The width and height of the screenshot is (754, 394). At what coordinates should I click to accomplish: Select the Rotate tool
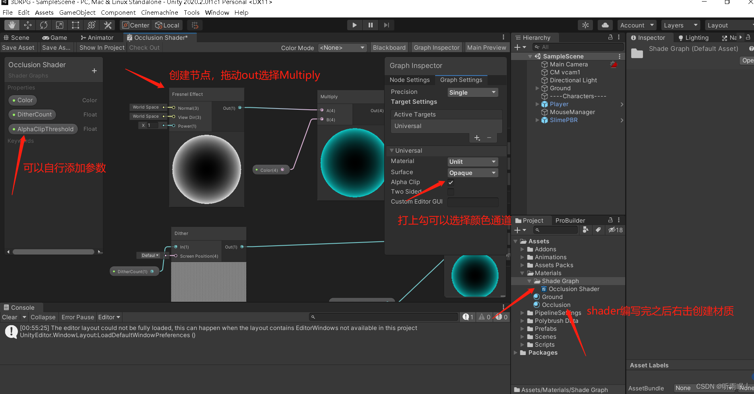pos(44,25)
